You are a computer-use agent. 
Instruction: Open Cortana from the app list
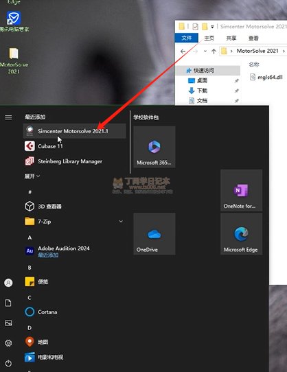click(74, 312)
